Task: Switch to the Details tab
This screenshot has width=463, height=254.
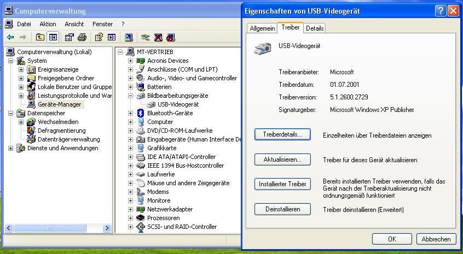Action: (315, 28)
